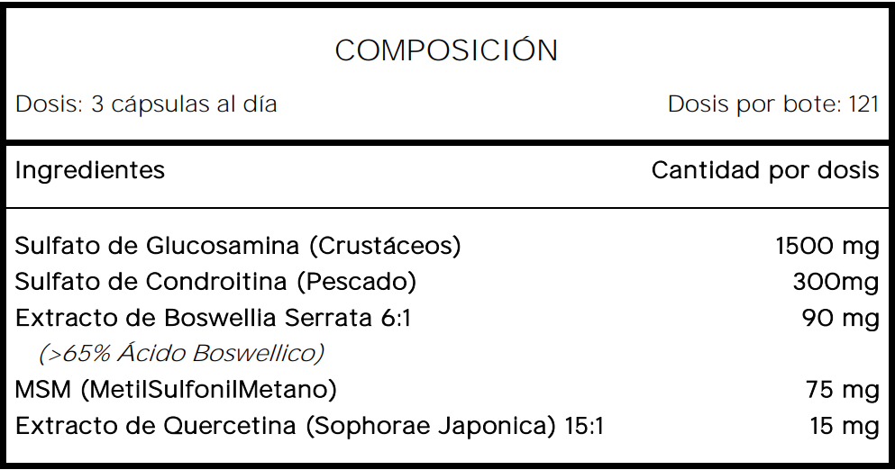Click the '>65% Ácido Boswellico' note
The image size is (895, 470).
[181, 353]
